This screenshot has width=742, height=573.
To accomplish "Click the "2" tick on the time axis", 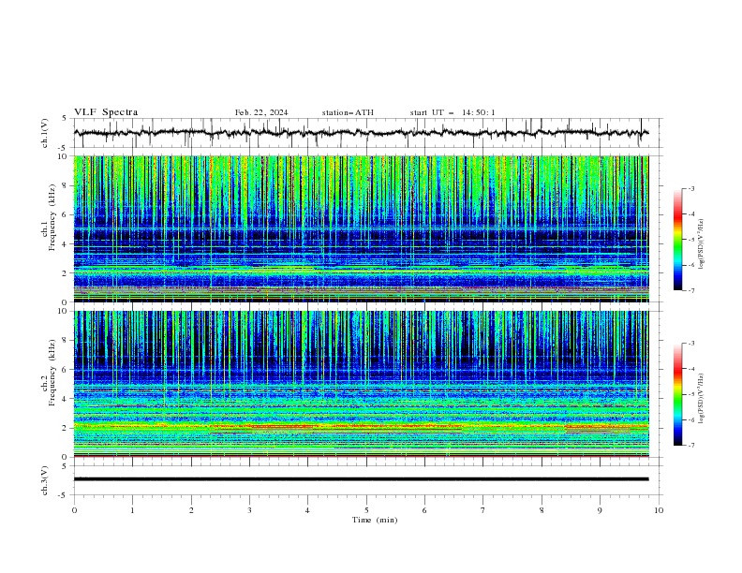I will click(x=191, y=510).
